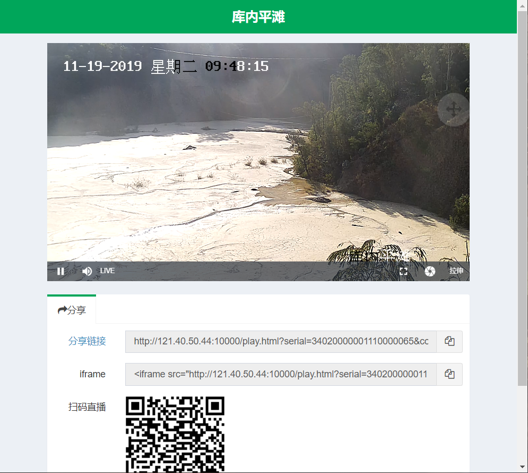The height and width of the screenshot is (473, 528).
Task: Pause the live video stream
Action: coord(60,271)
